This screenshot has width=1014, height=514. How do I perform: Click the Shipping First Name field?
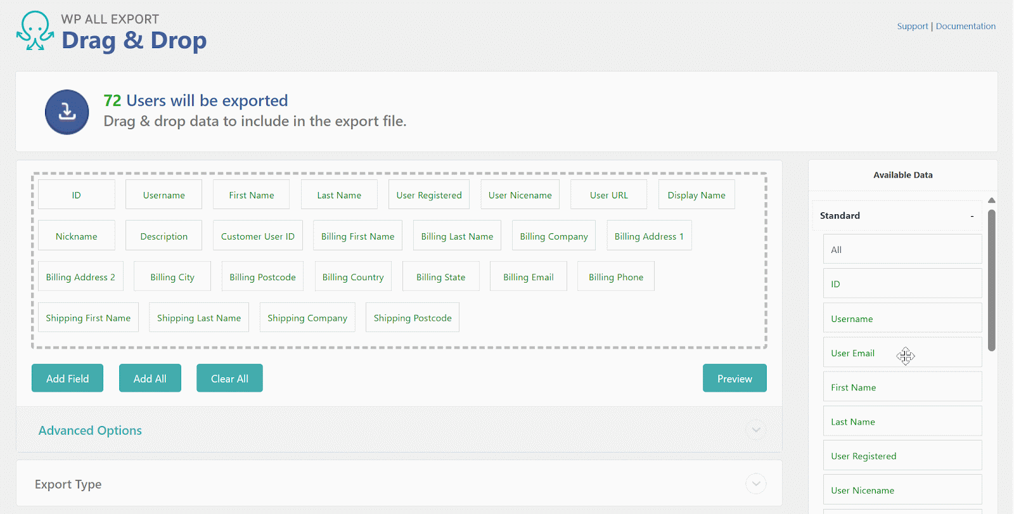pos(88,317)
